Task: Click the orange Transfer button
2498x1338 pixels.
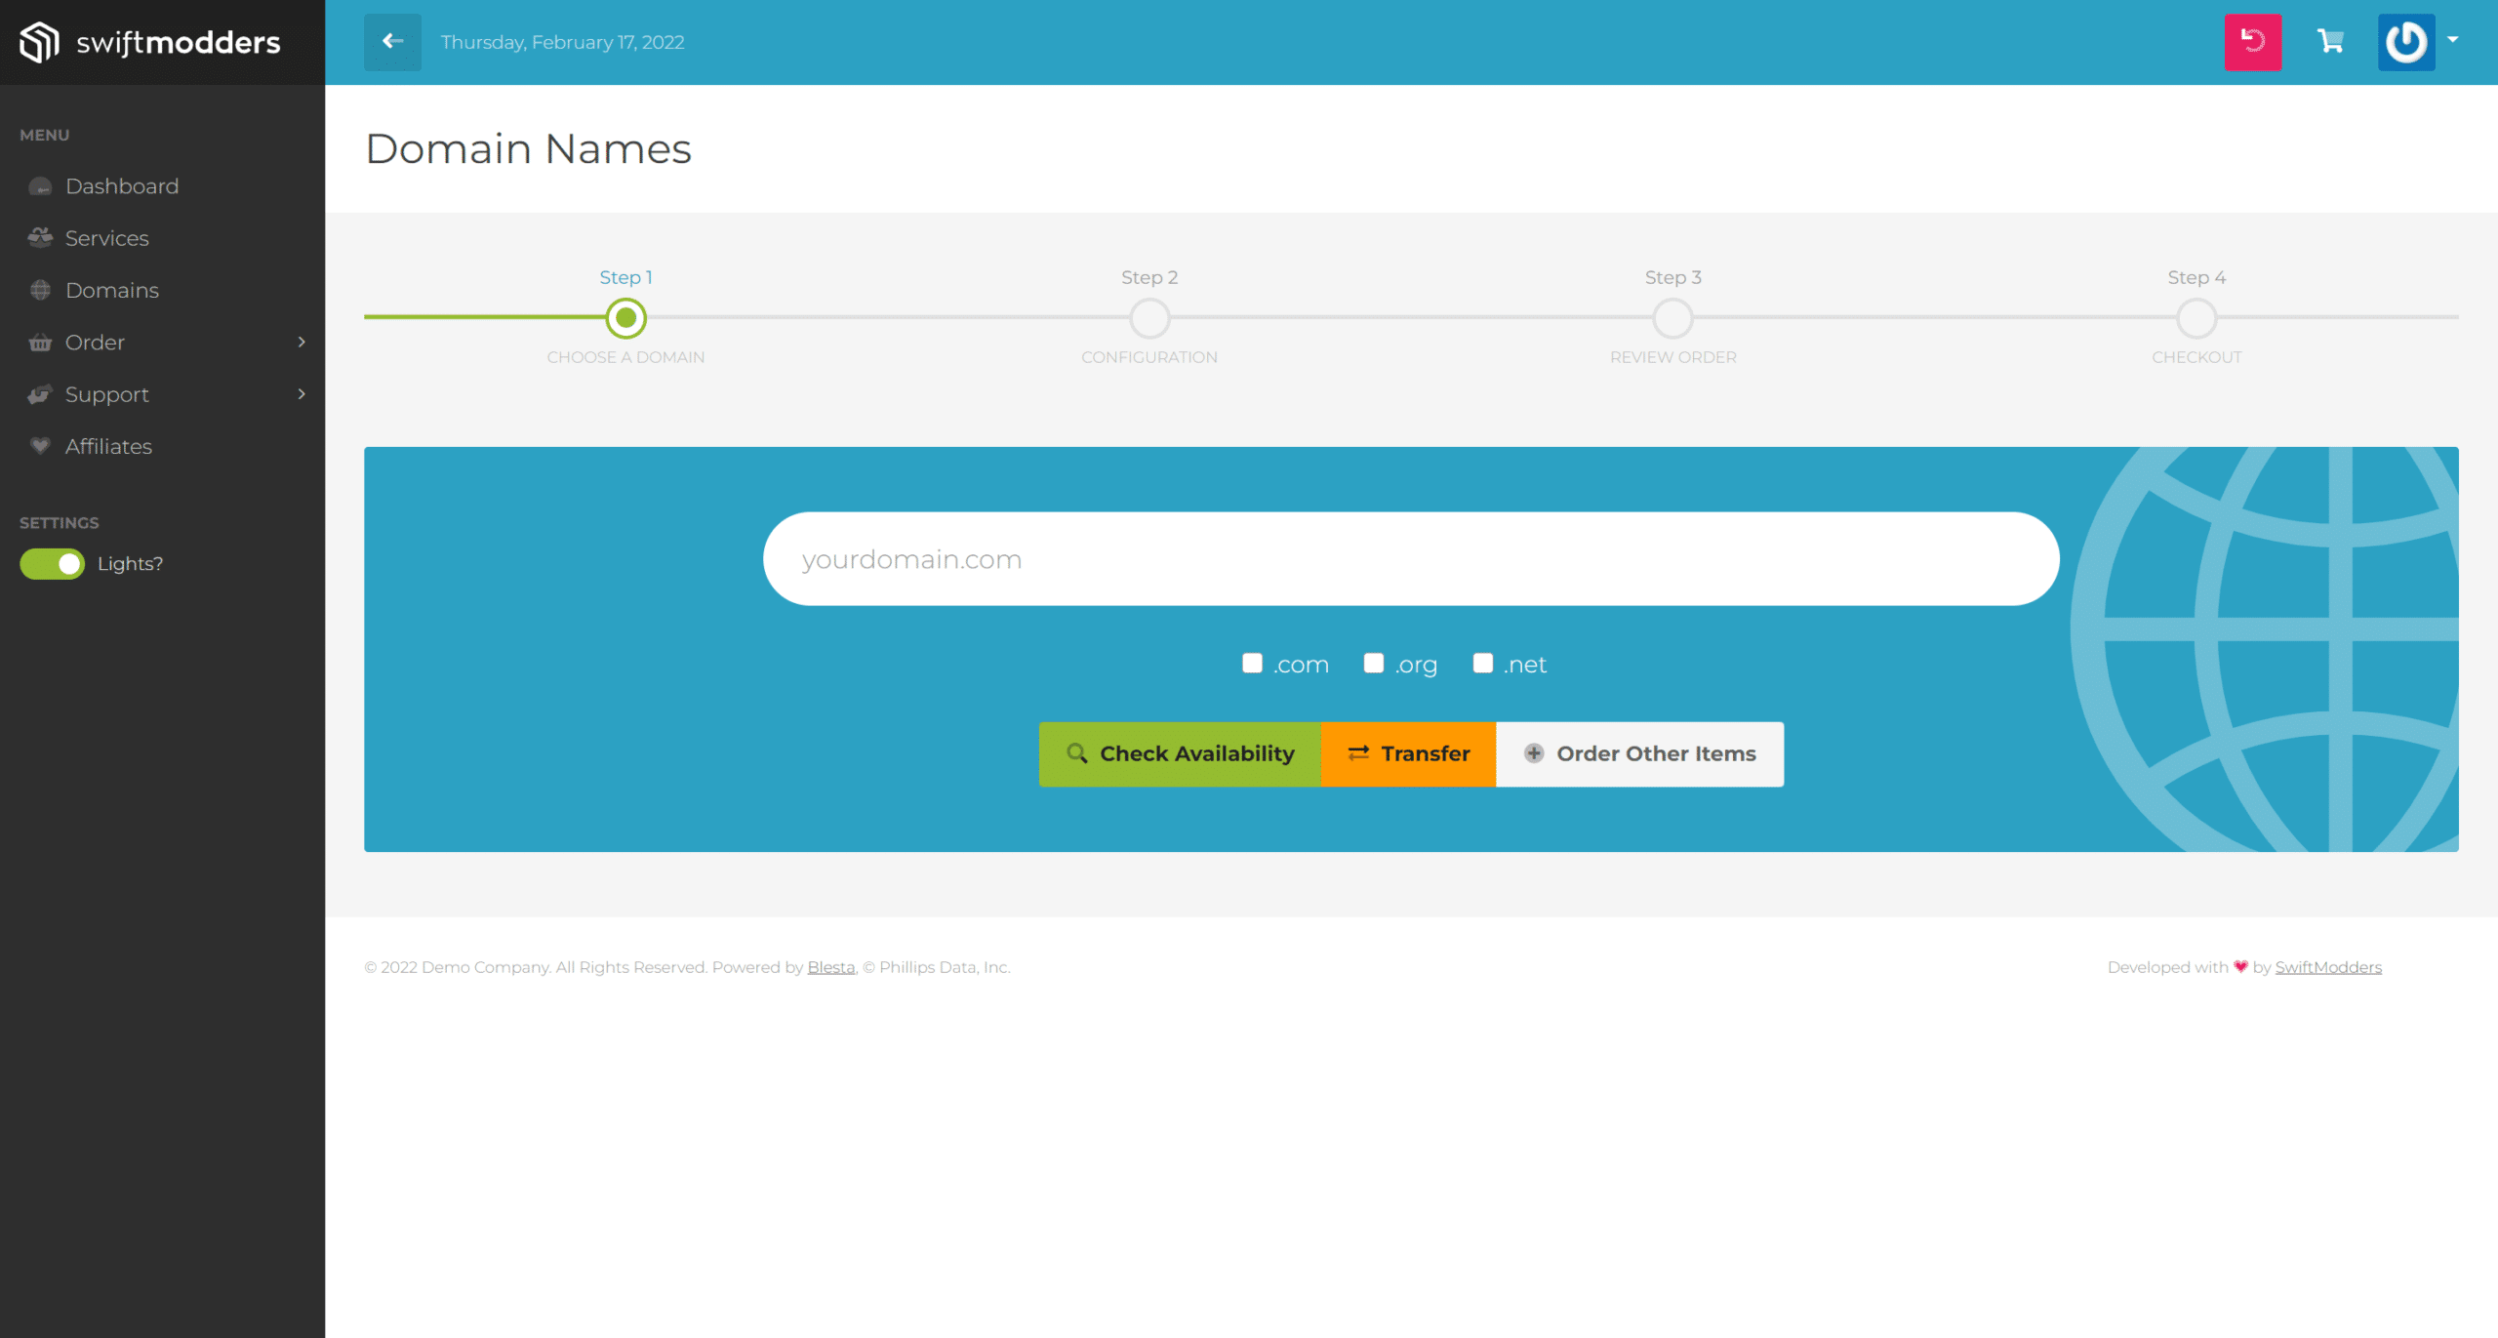Action: (x=1407, y=753)
